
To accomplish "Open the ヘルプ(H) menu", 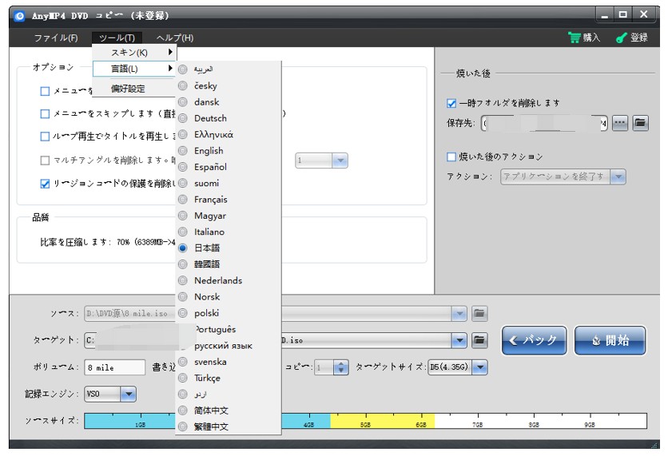I will (175, 38).
